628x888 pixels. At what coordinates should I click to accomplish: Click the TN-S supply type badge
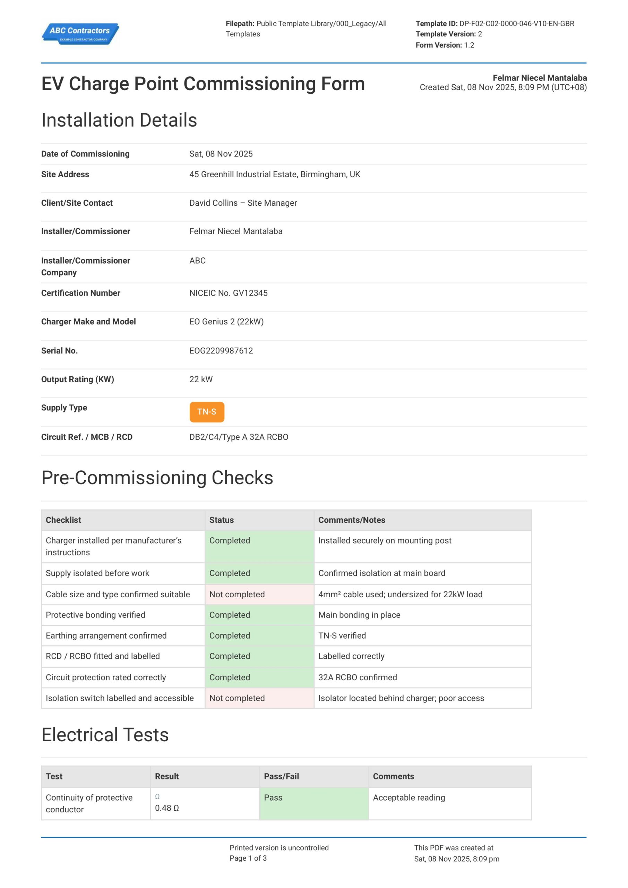click(x=206, y=411)
